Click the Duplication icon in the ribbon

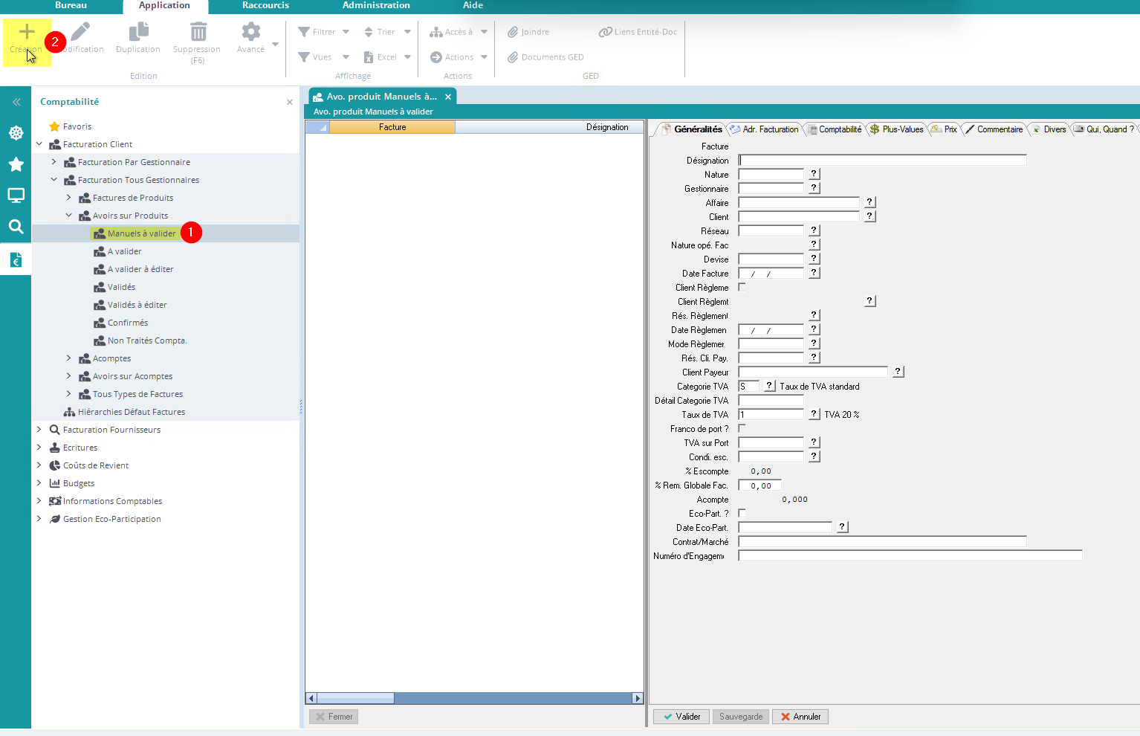coord(138,32)
